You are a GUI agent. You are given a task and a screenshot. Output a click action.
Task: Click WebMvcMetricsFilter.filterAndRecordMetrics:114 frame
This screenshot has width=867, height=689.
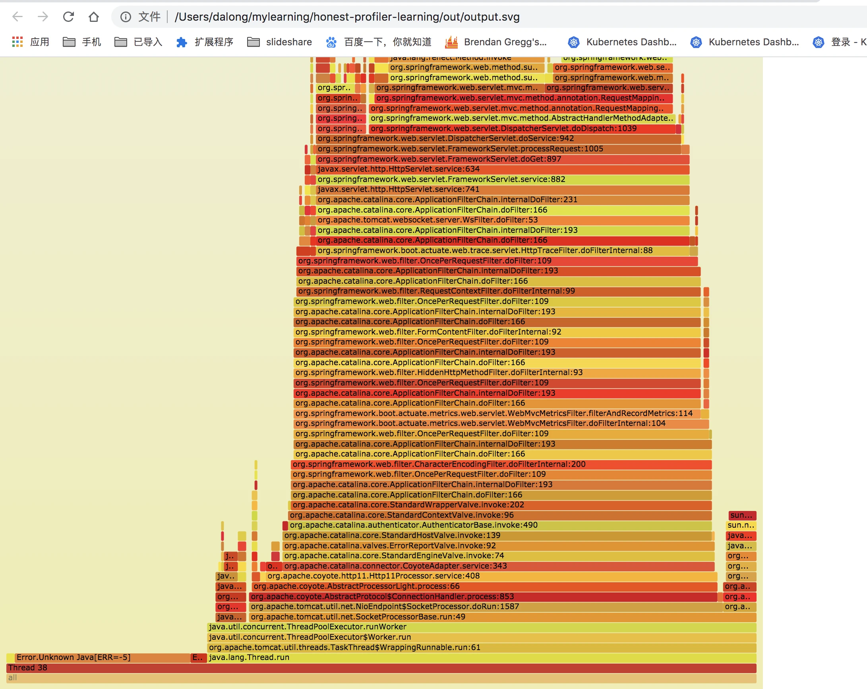pyautogui.click(x=497, y=414)
